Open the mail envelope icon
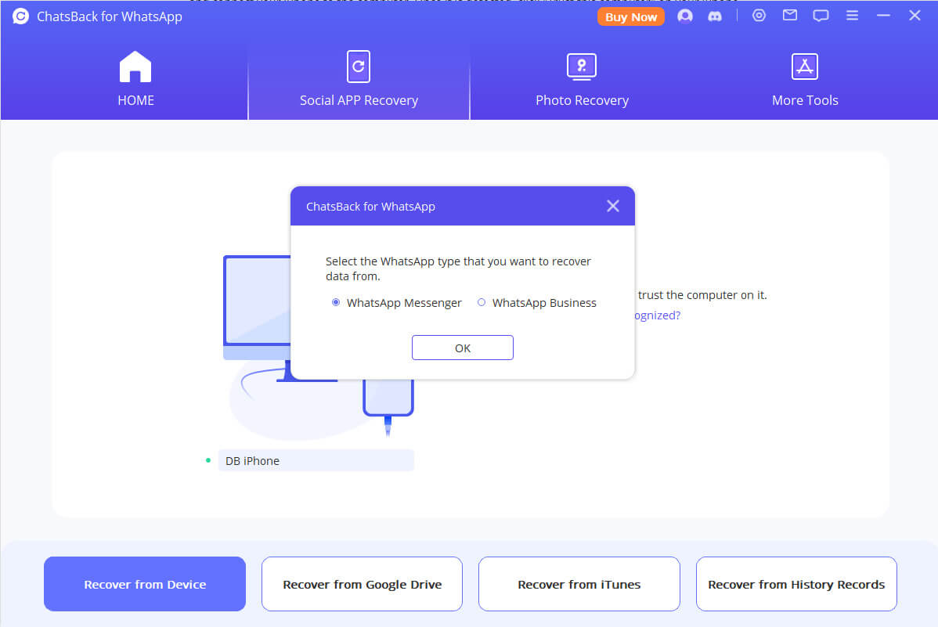This screenshot has height=627, width=938. point(790,16)
